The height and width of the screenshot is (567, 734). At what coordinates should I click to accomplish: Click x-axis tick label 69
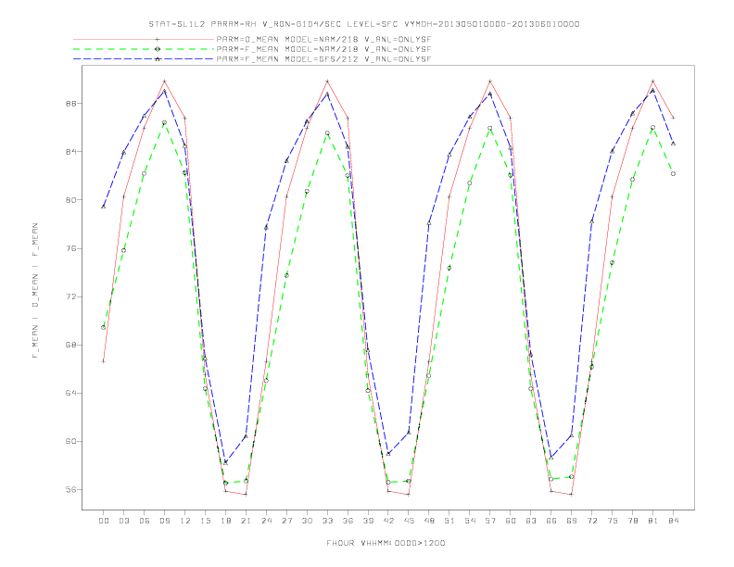click(572, 521)
